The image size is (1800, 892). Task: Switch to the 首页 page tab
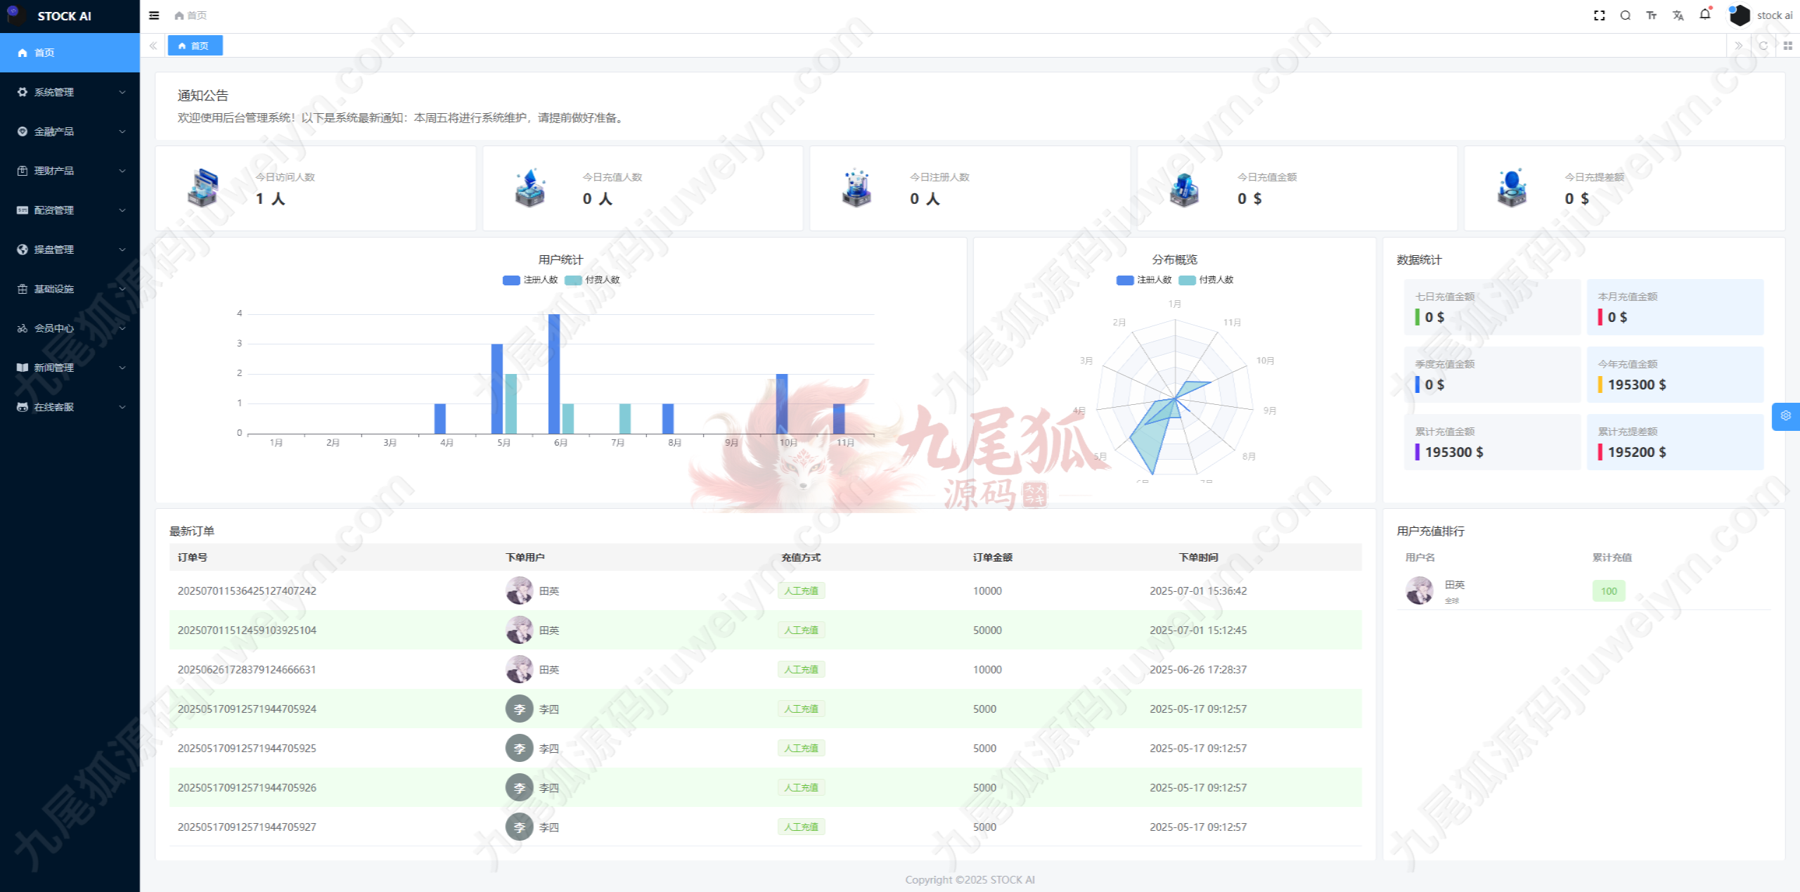pyautogui.click(x=195, y=46)
